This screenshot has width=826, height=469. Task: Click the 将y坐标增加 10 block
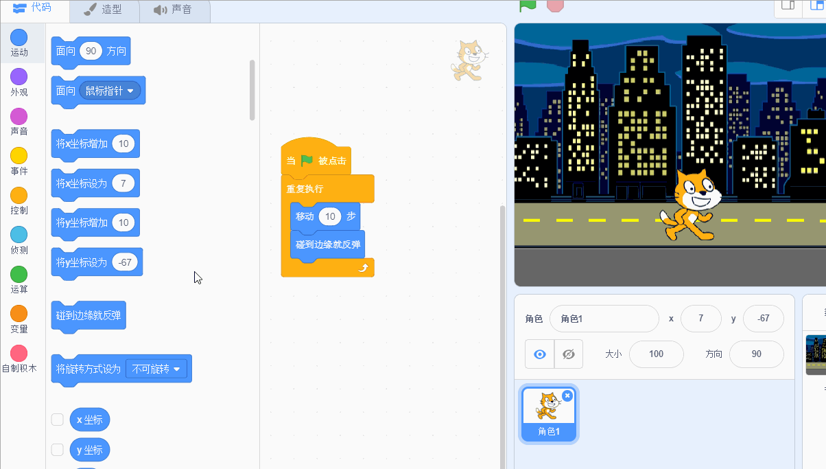pos(95,223)
